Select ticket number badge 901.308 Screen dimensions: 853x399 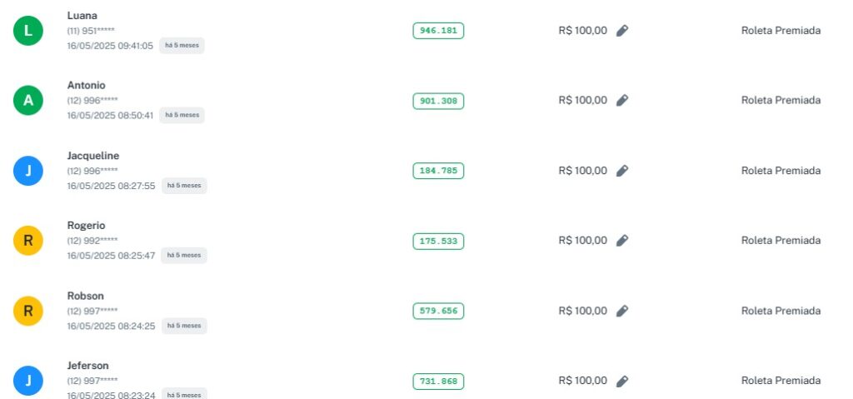pos(438,101)
